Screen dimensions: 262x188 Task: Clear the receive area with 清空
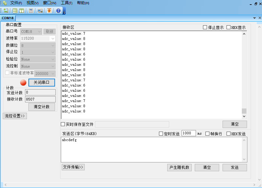click(x=234, y=124)
